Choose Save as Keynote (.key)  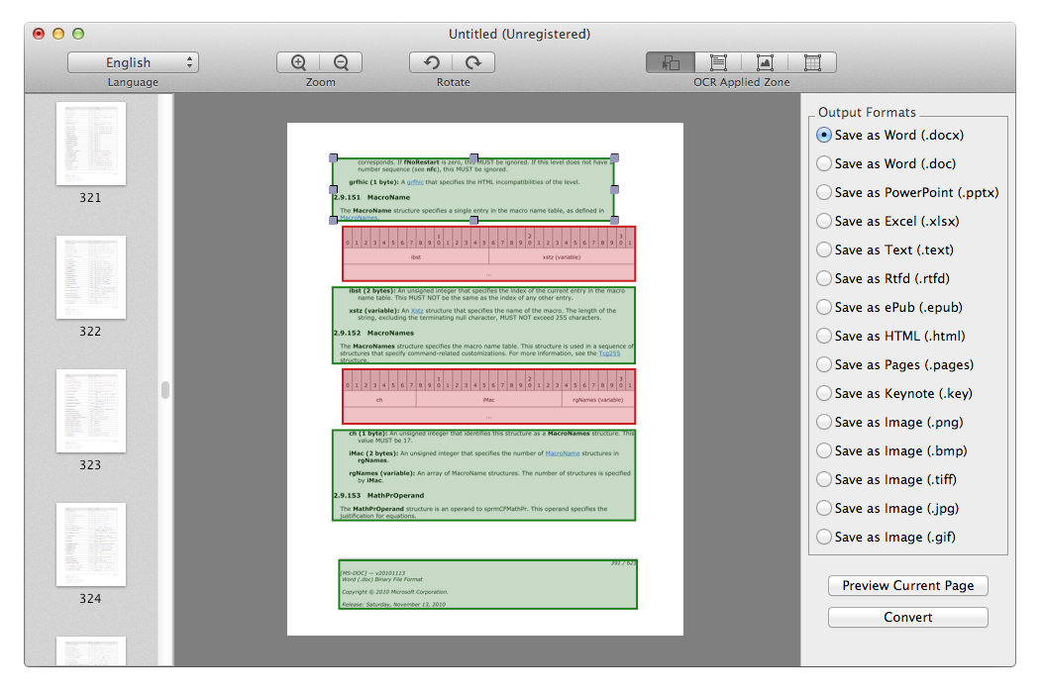click(894, 393)
